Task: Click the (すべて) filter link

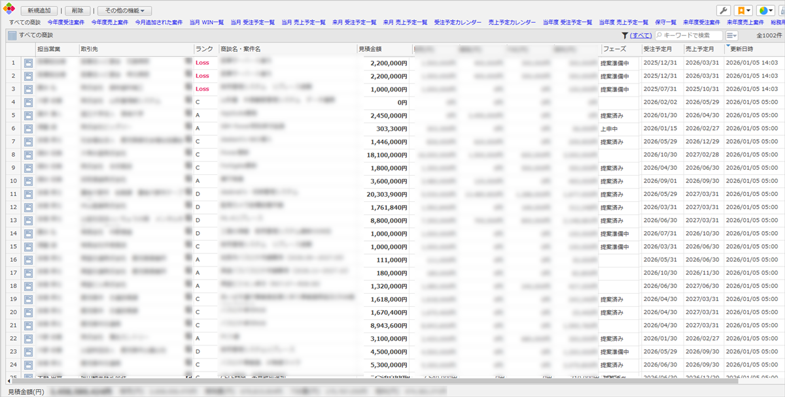Action: [641, 35]
